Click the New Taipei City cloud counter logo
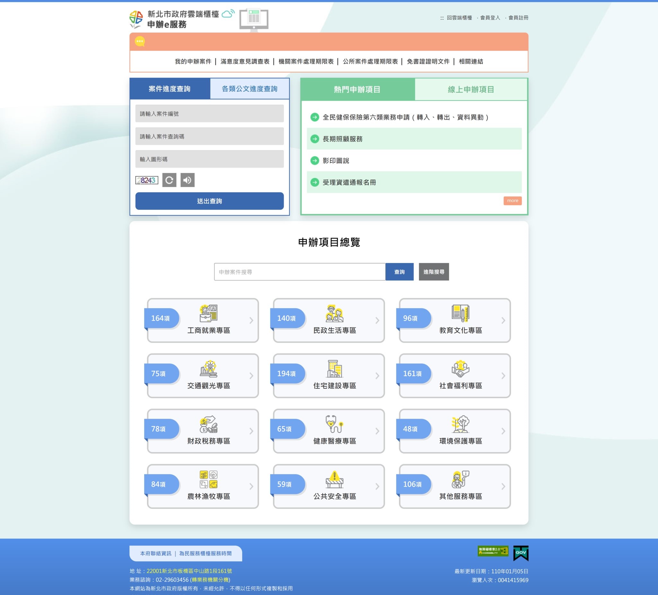The height and width of the screenshot is (595, 658). 182,19
